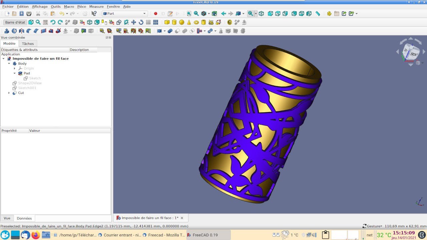427x240 pixels.
Task: Create a cone primitive
Action: (x=189, y=22)
